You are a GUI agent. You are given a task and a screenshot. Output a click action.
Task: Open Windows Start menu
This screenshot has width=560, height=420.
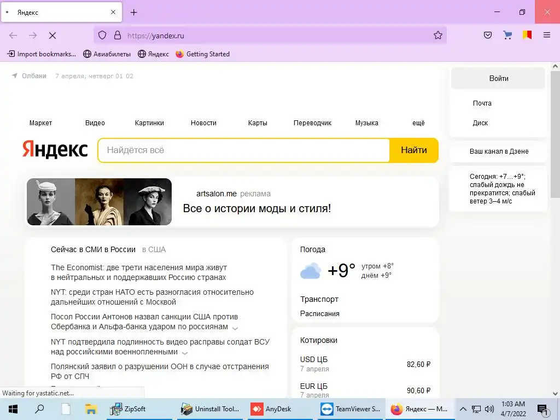tap(13, 409)
